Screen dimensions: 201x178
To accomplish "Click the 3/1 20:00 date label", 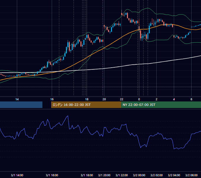I will [x=104, y=175].
